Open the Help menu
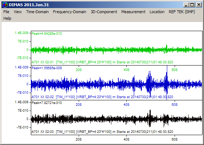 tap(7, 18)
